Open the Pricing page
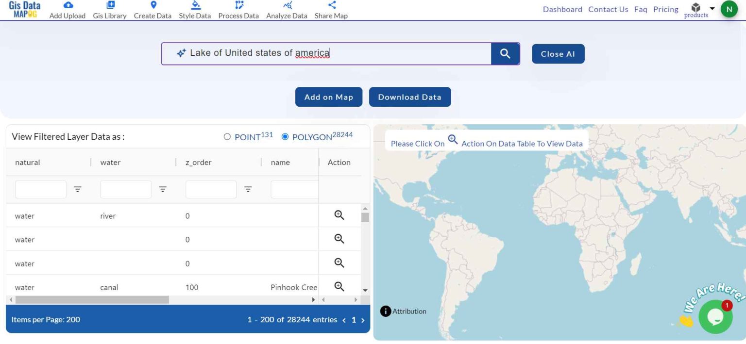This screenshot has width=746, height=344. tap(665, 9)
